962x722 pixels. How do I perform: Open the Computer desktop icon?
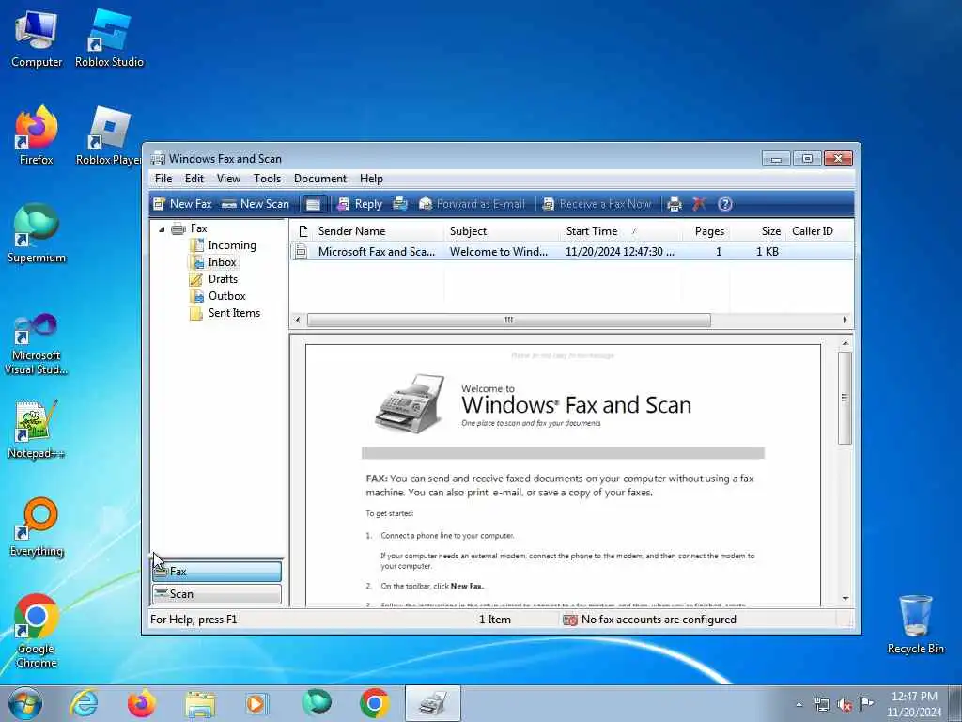(x=37, y=38)
